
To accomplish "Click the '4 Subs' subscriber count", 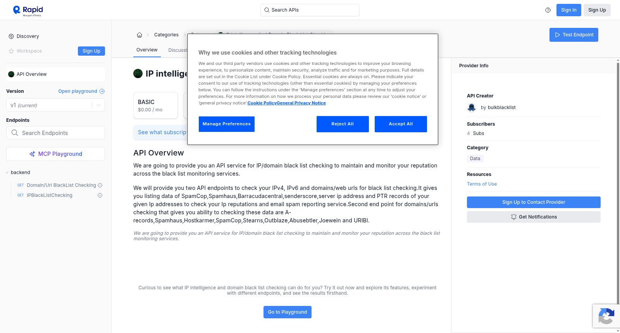I will click(475, 133).
